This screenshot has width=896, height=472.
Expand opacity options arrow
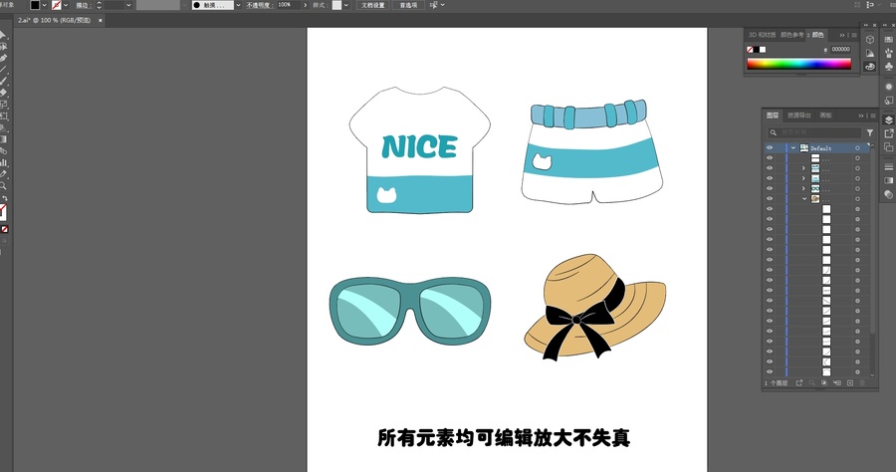306,5
